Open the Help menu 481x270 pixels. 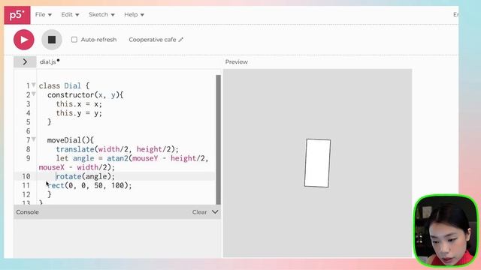point(134,15)
